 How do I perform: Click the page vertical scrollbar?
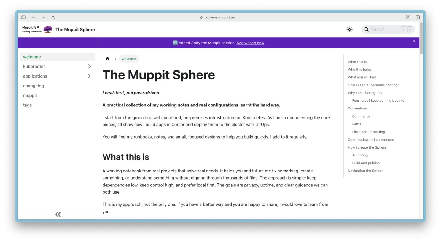[421, 38]
